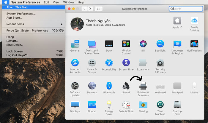Choose Shut Down... menu entry
The image size is (208, 123).
pos(34,45)
